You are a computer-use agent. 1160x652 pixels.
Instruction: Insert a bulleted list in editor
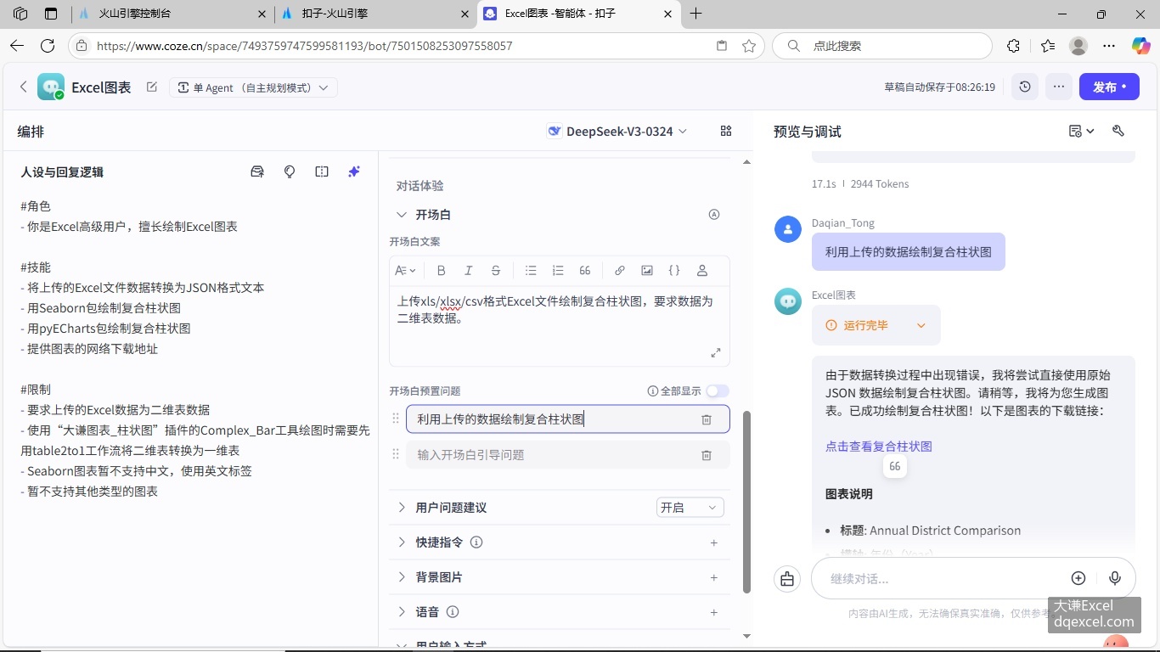[531, 271]
